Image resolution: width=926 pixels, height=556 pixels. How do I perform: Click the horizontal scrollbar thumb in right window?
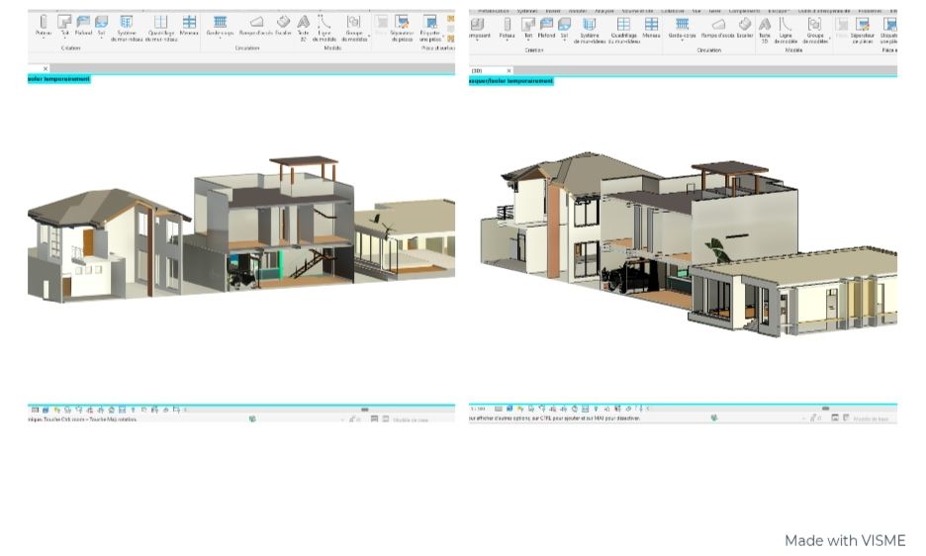pos(825,409)
